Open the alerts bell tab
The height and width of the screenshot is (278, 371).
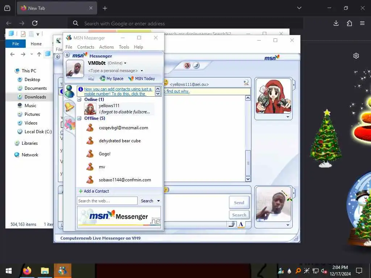69,107
